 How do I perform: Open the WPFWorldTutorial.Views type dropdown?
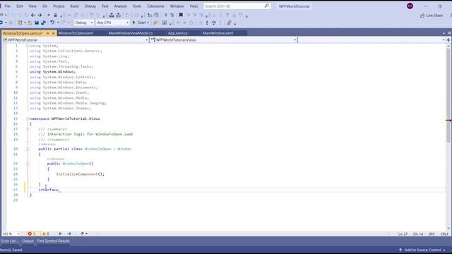click(x=224, y=40)
